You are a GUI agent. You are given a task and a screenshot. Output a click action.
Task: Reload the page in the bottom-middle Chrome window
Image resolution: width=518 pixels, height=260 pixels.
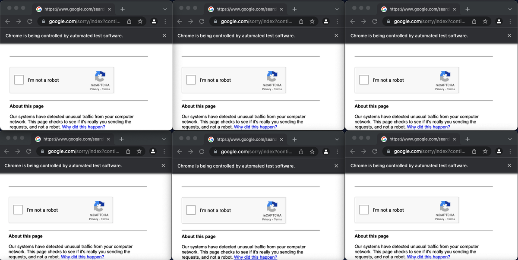(202, 152)
